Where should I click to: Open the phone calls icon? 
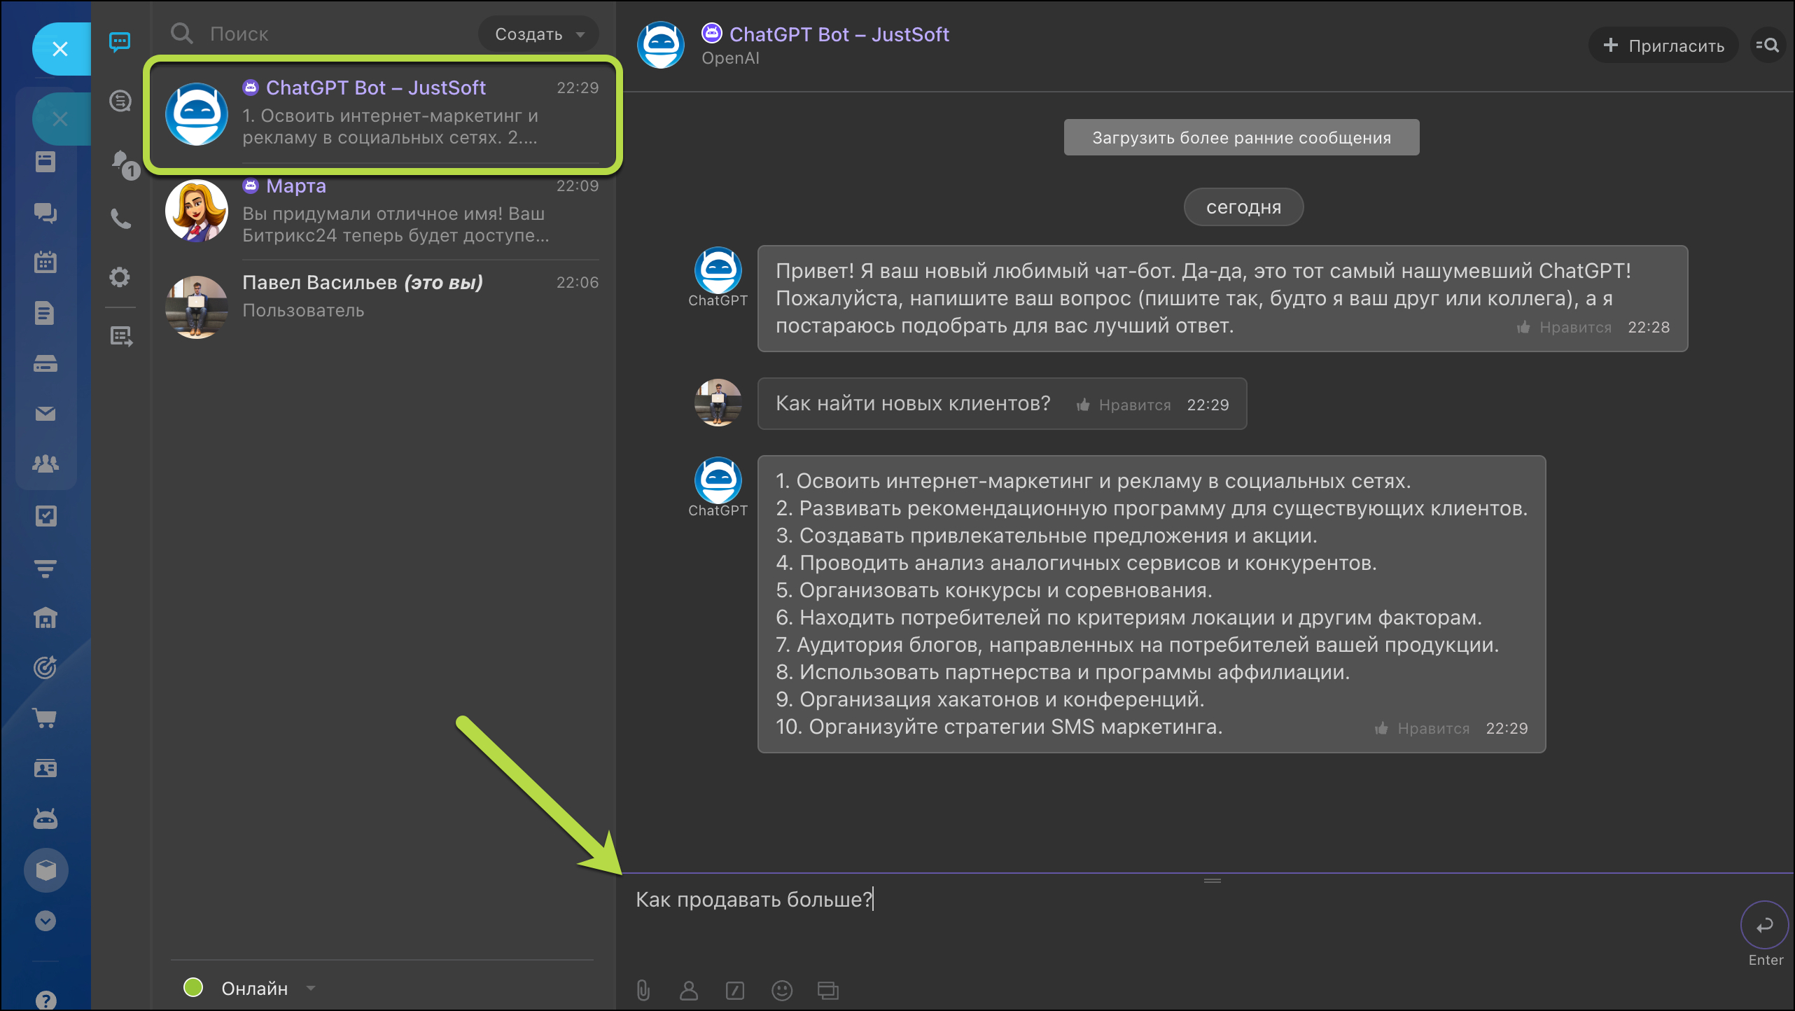[x=120, y=219]
